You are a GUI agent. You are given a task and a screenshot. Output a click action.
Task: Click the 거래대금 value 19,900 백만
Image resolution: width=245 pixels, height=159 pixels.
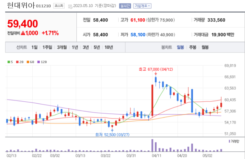tap(223, 35)
